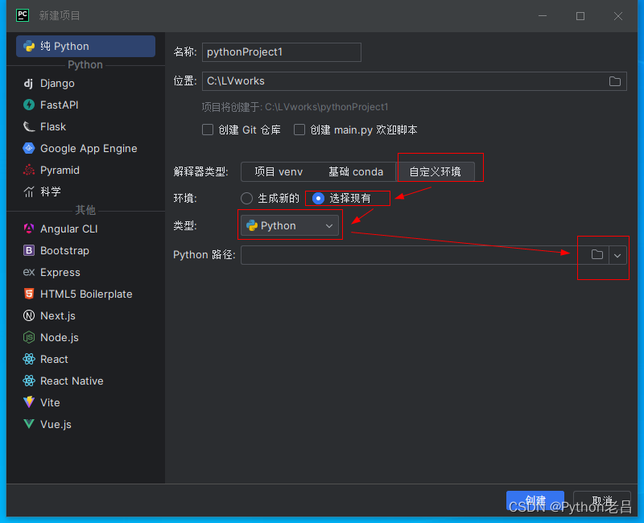
Task: Maximize the 新建项目 window
Action: click(580, 16)
